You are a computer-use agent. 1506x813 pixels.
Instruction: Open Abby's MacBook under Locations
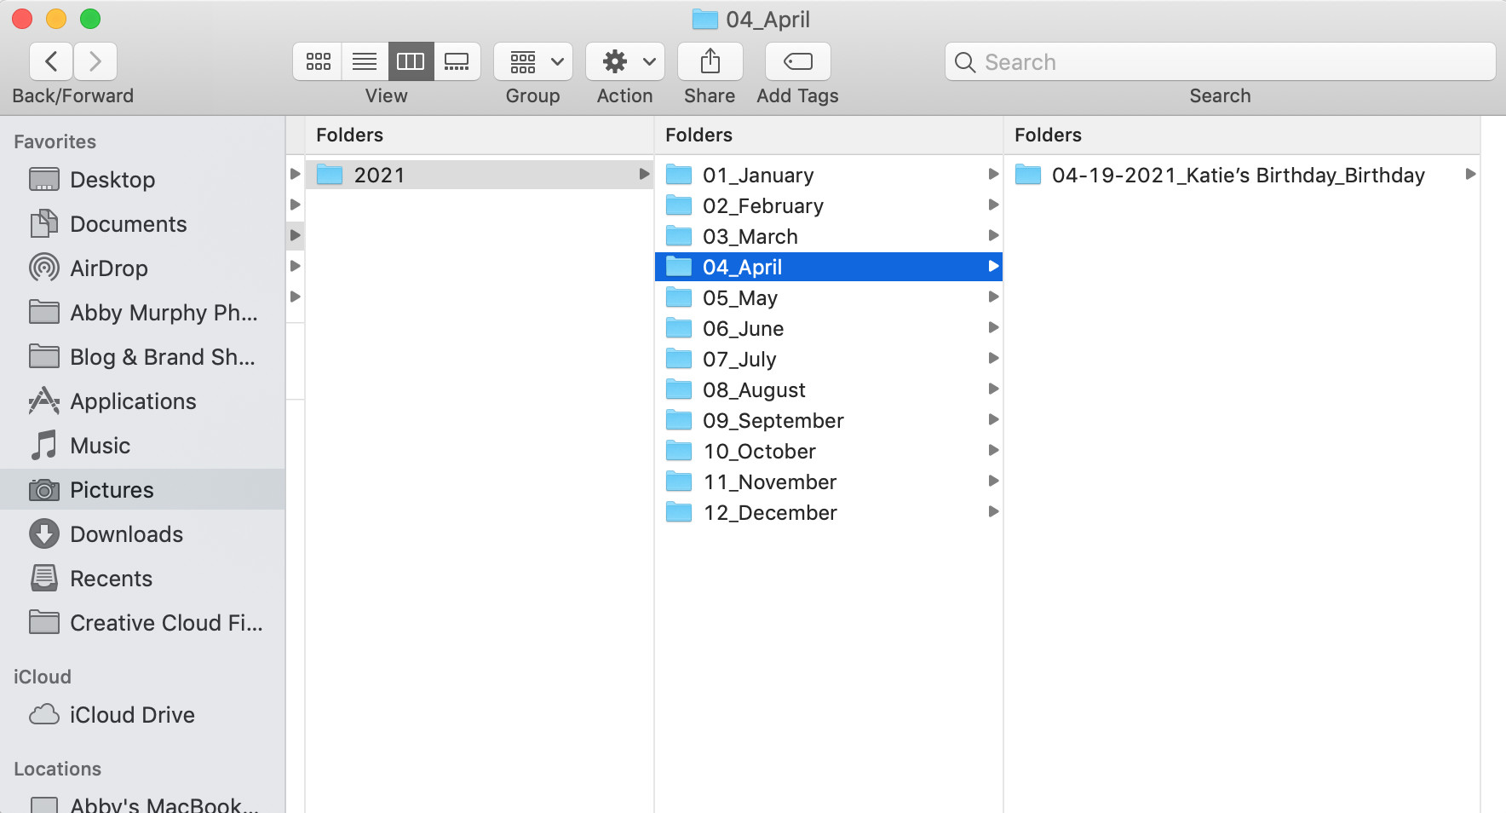coord(142,804)
